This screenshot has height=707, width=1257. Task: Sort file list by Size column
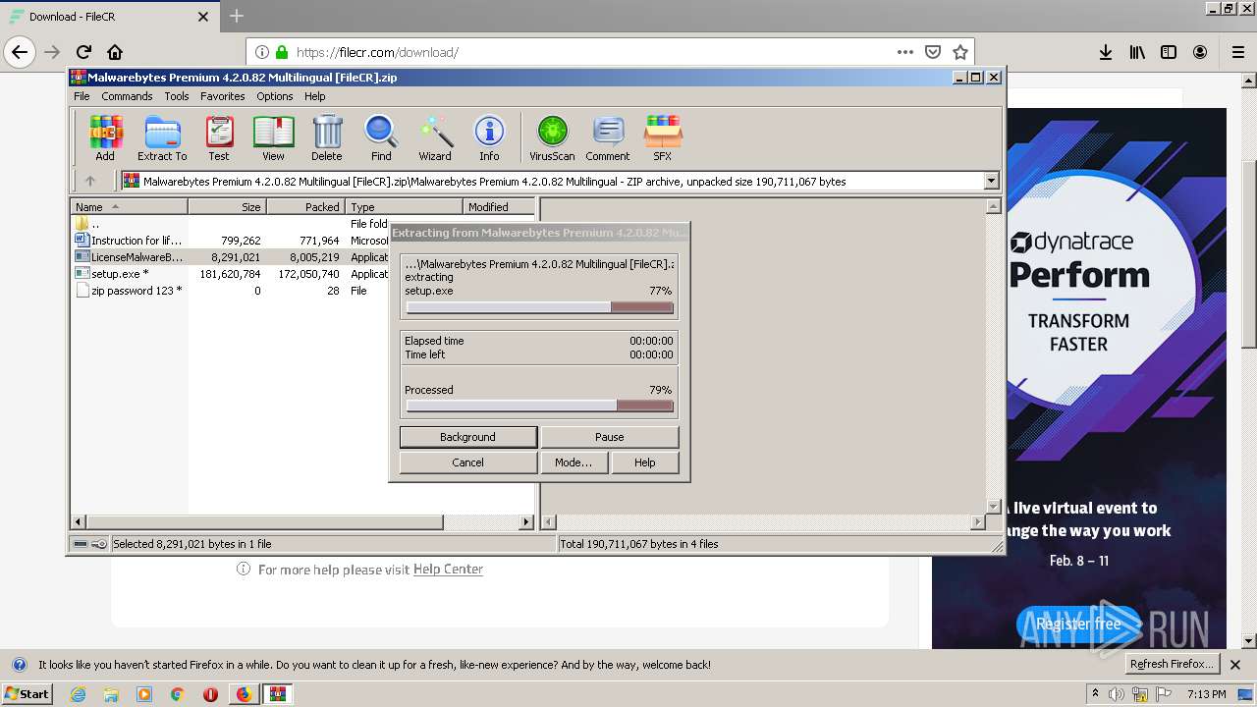pos(227,206)
